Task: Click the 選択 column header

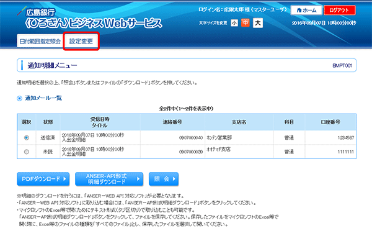Action: (x=26, y=122)
